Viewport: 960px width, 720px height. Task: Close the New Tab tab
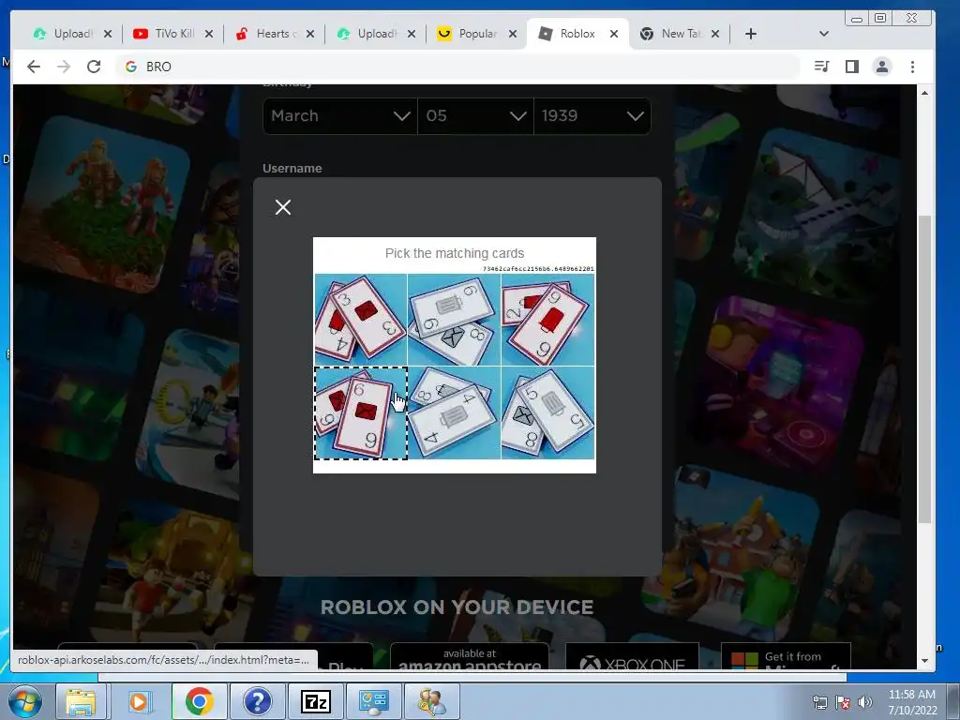(x=715, y=34)
